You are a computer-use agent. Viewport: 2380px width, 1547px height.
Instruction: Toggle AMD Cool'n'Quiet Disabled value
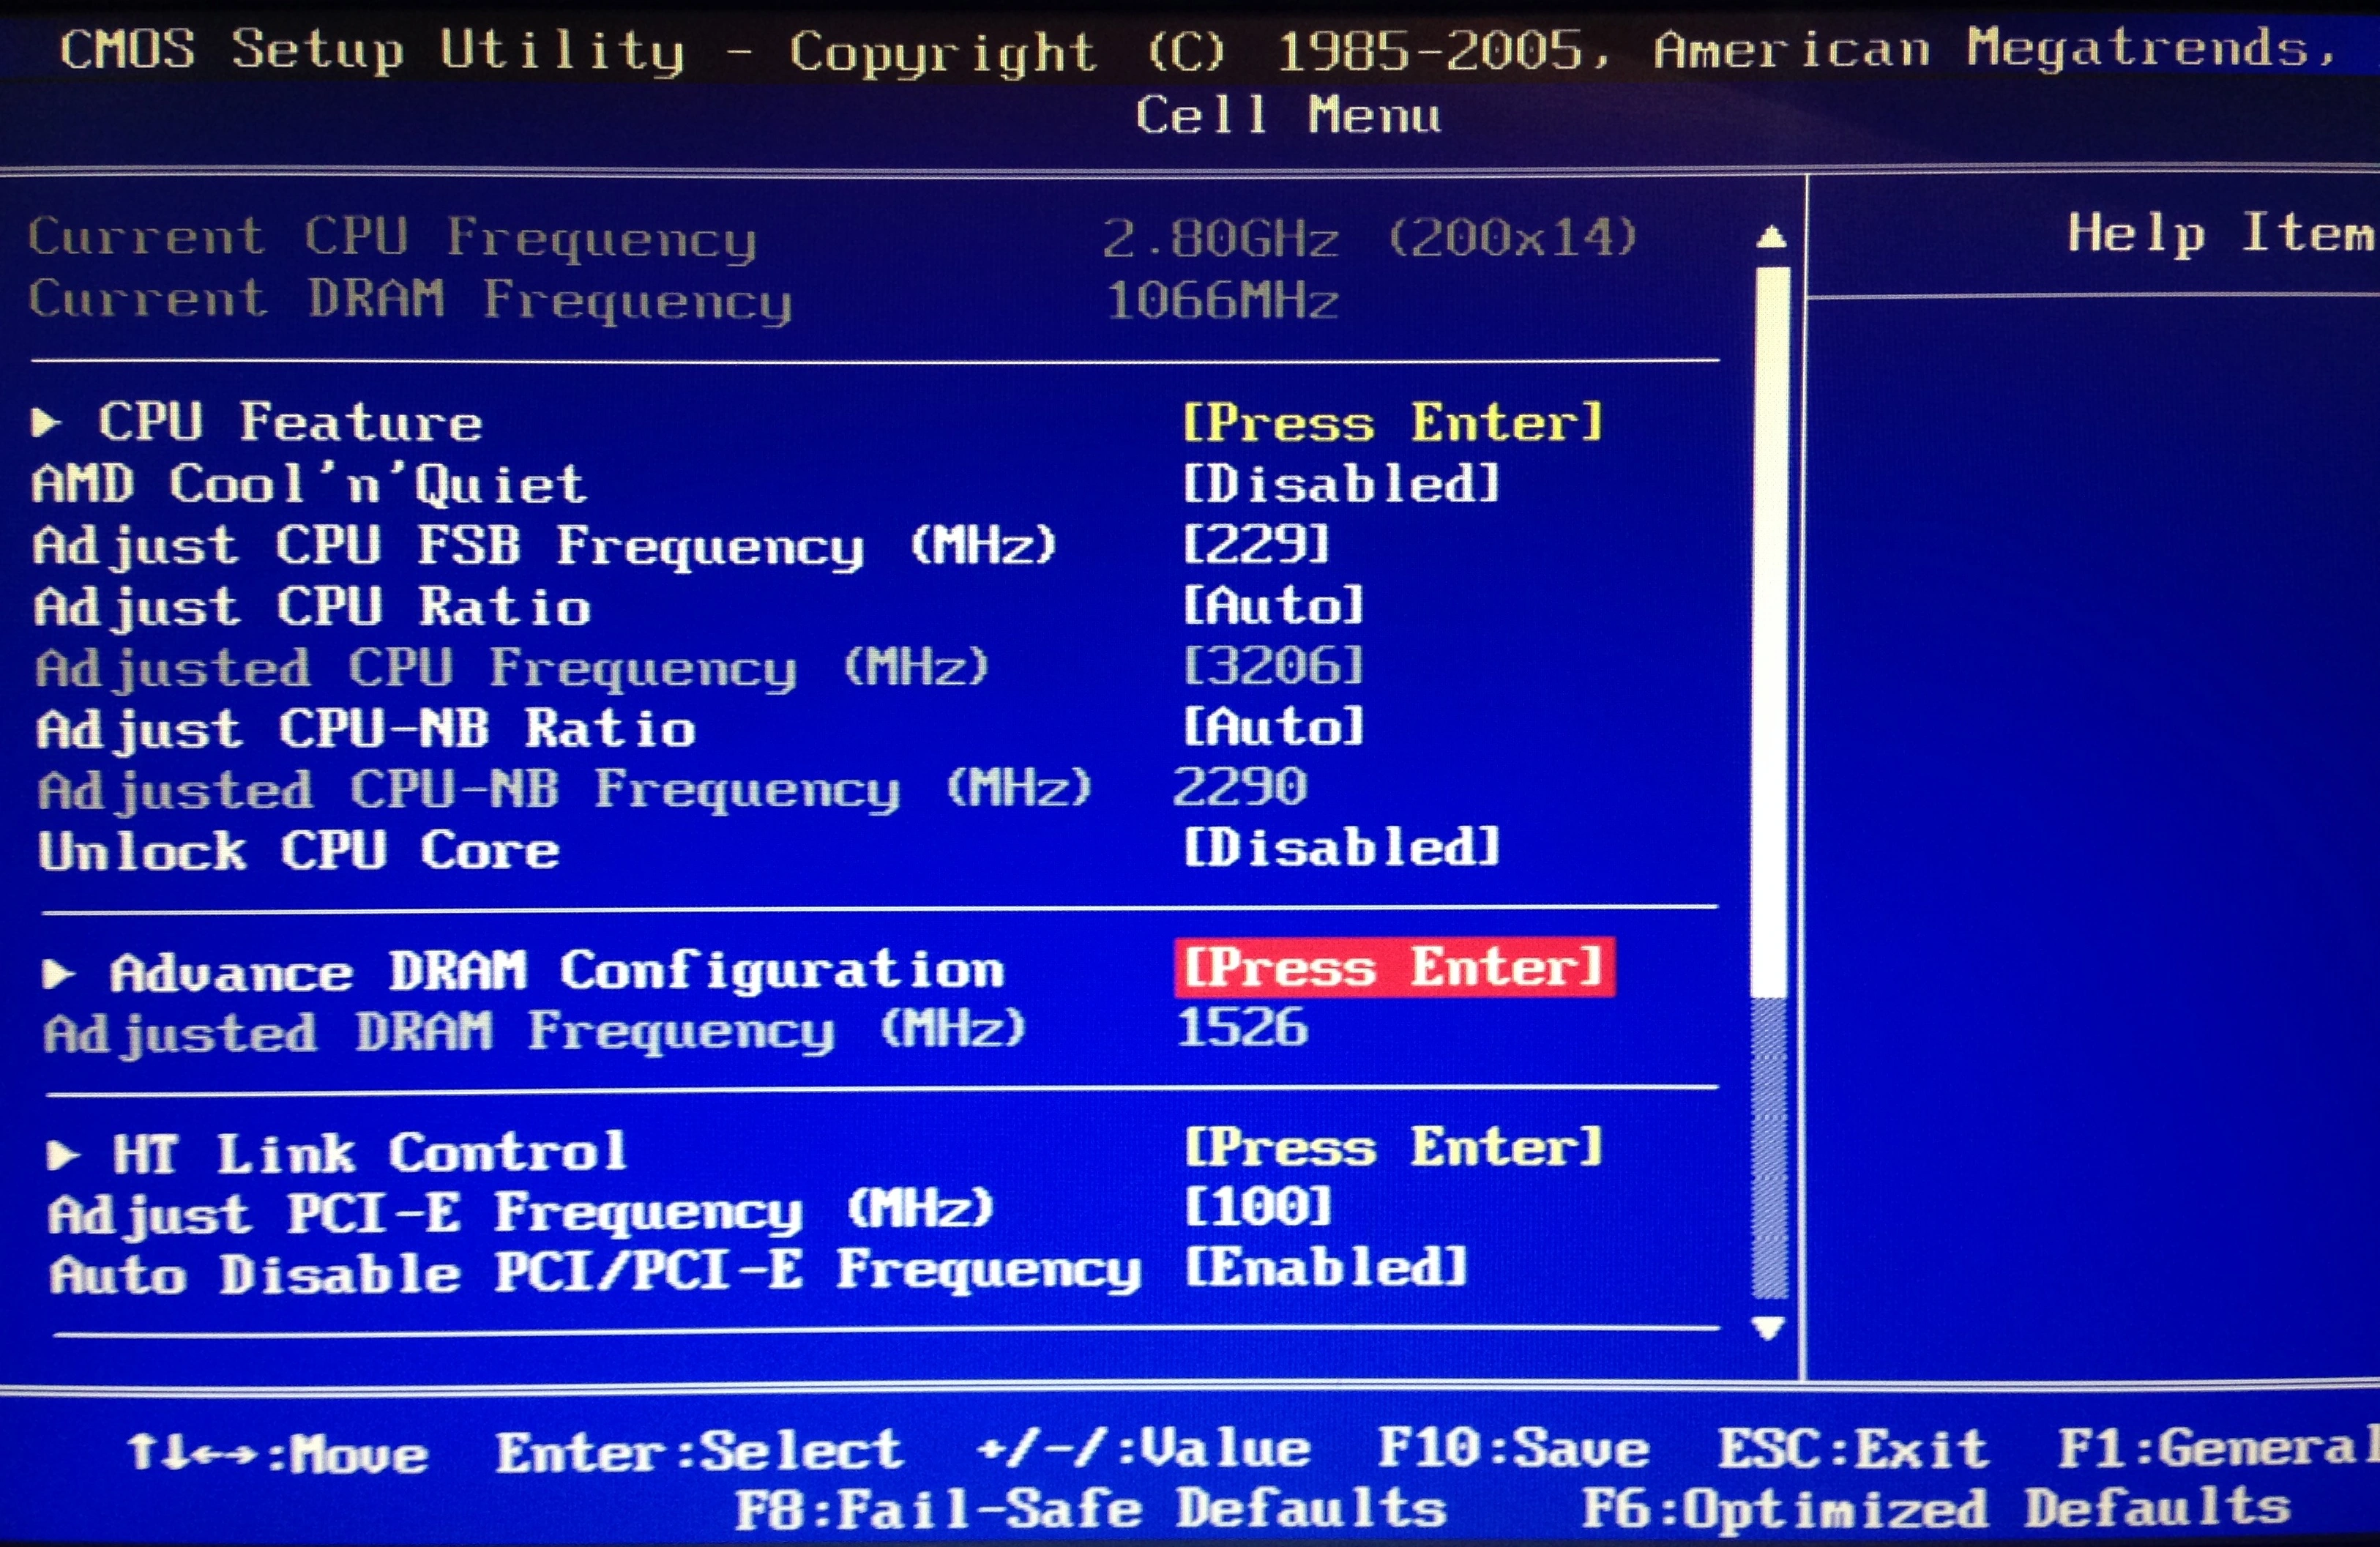(1341, 484)
